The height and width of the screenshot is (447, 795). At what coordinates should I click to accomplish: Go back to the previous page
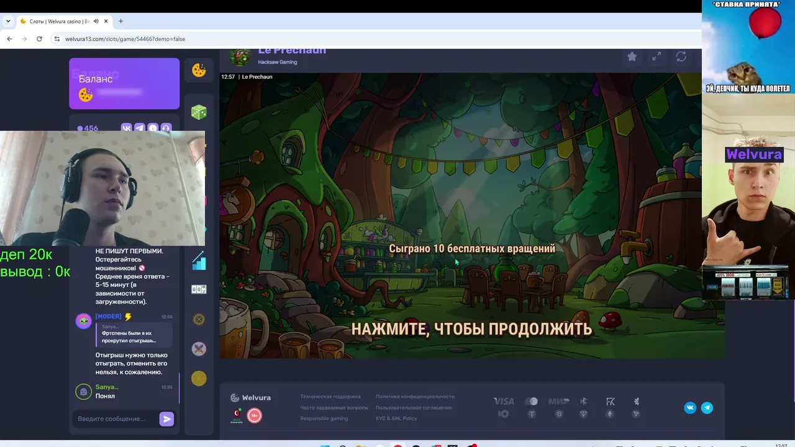(9, 38)
